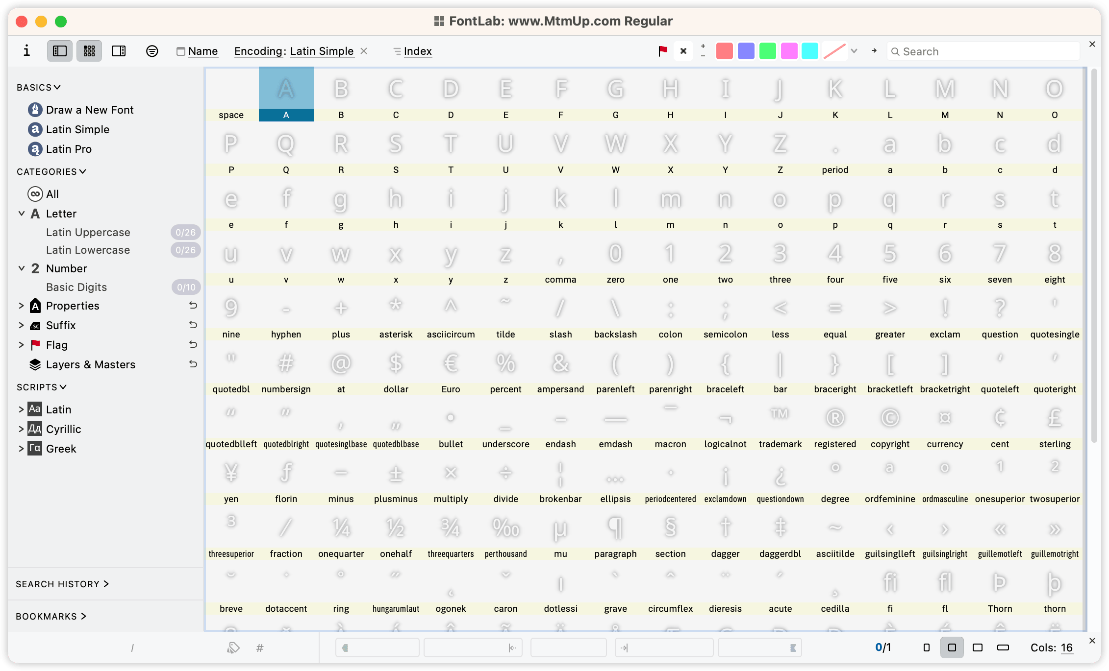Screen dimensions: 1109x671
Task: Toggle the glyph grid view icon
Action: (x=89, y=51)
